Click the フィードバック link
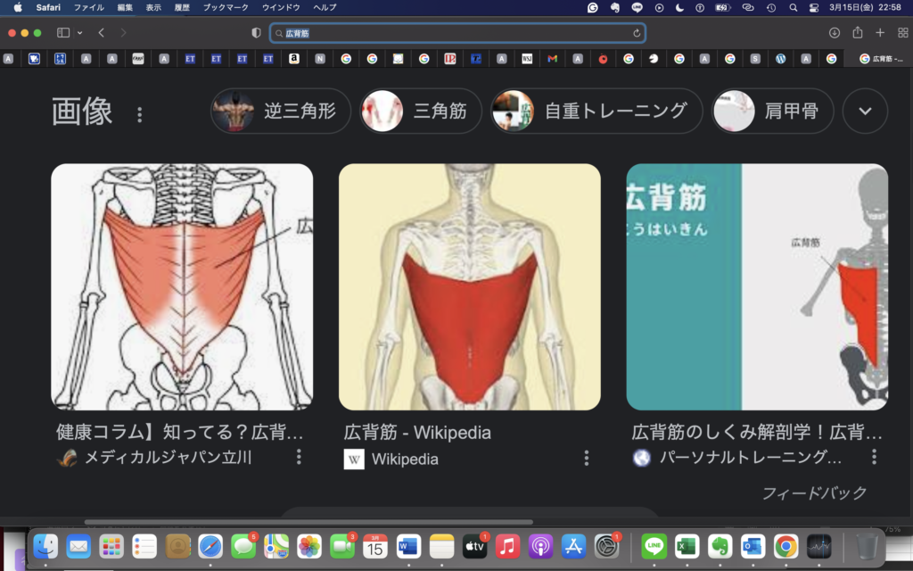The image size is (913, 571). tap(814, 493)
